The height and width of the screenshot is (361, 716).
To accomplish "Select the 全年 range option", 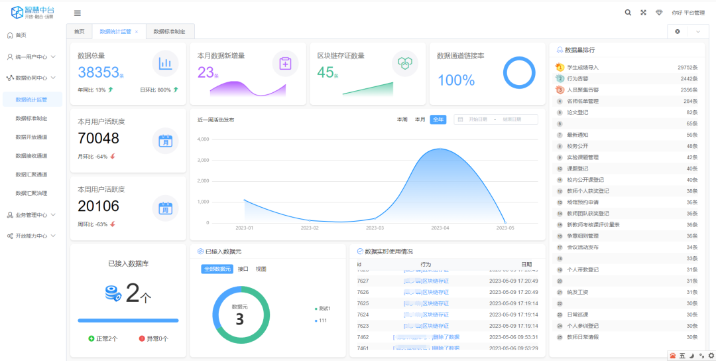I will click(438, 119).
